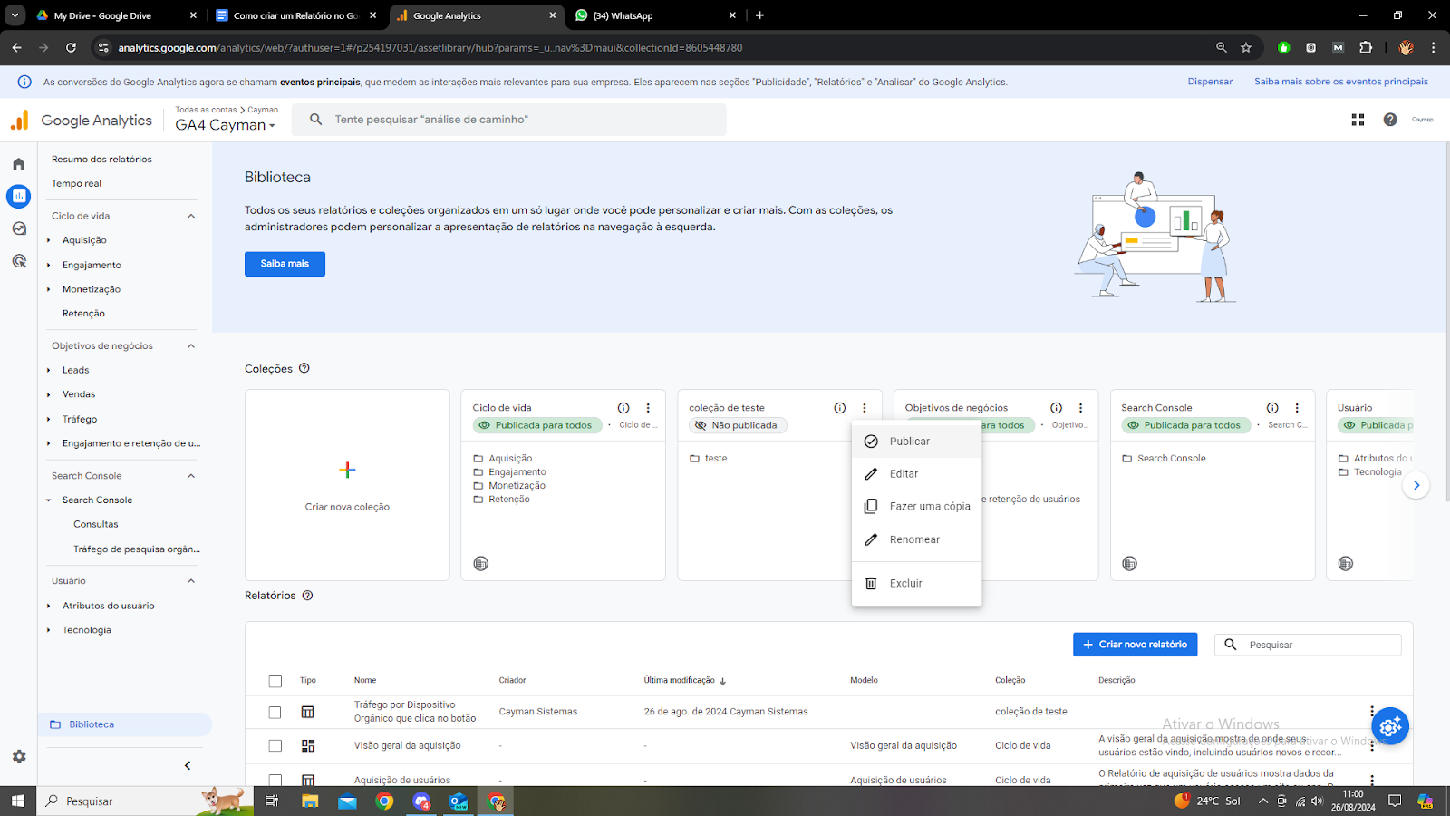Check the Tráfego por Dispositivo report row
This screenshot has height=816, width=1450.
[x=275, y=713]
